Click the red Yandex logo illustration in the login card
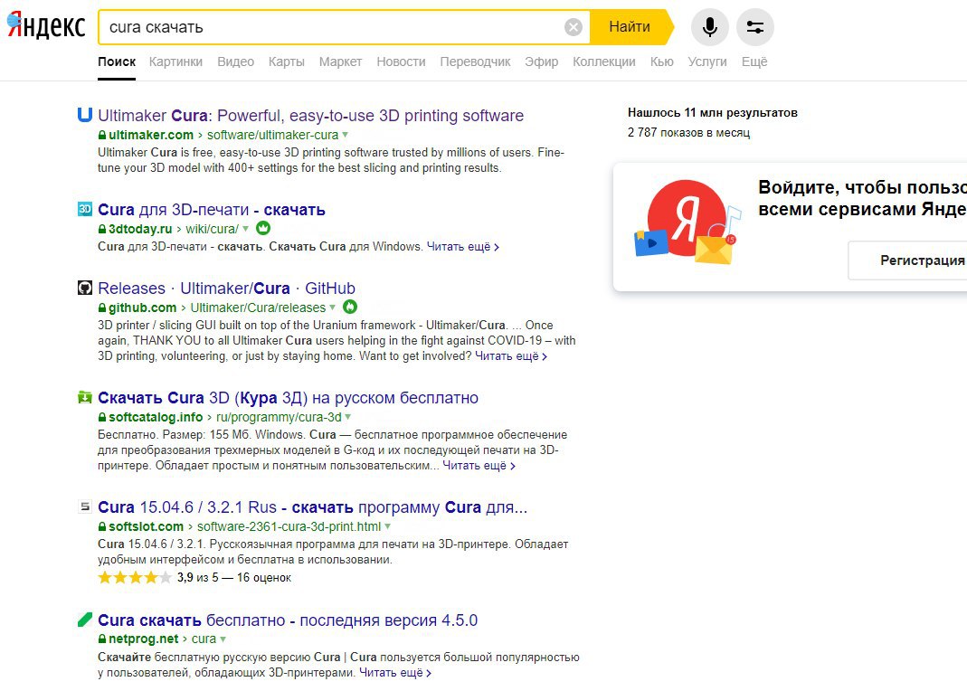 pos(686,218)
